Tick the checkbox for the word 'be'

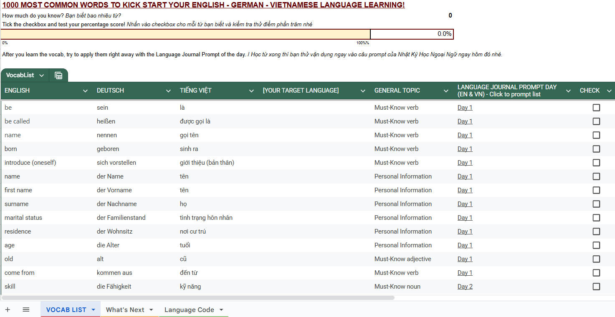(596, 108)
